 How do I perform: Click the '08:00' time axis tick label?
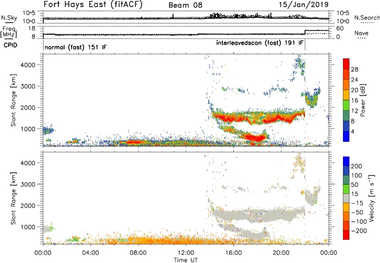(x=138, y=253)
